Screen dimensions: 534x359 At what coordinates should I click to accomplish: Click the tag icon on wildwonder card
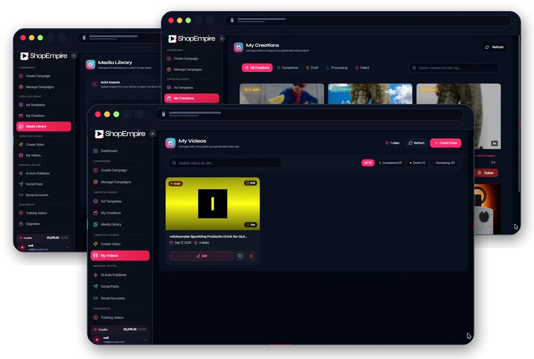[240, 256]
